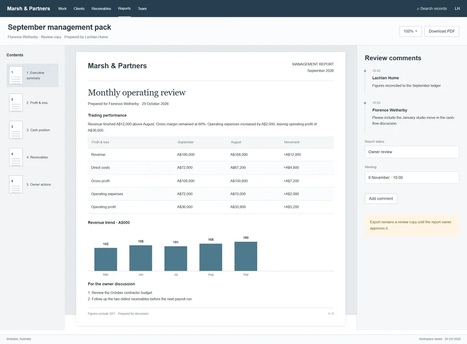Viewport: 467px width, 344px height.
Task: Open '5. Owner actions' contents label
Action: pyautogui.click(x=39, y=185)
